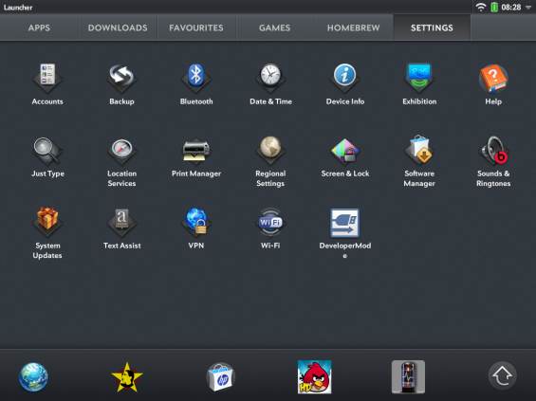The height and width of the screenshot is (401, 536).
Task: Open Sounds & Ringtones settings
Action: [x=493, y=151]
